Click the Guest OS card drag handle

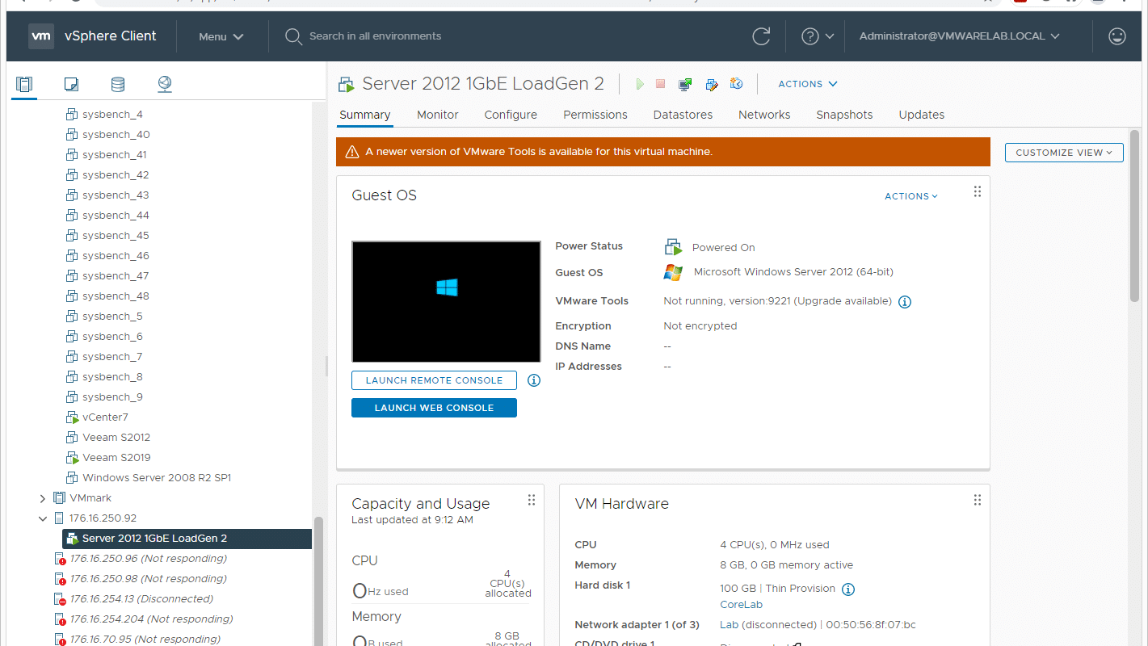(x=977, y=191)
